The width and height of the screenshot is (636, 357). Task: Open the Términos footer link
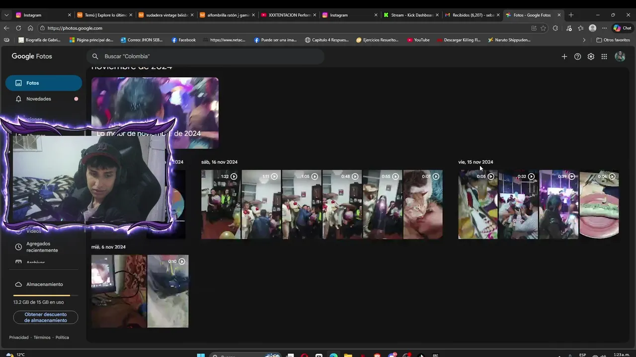(42, 337)
